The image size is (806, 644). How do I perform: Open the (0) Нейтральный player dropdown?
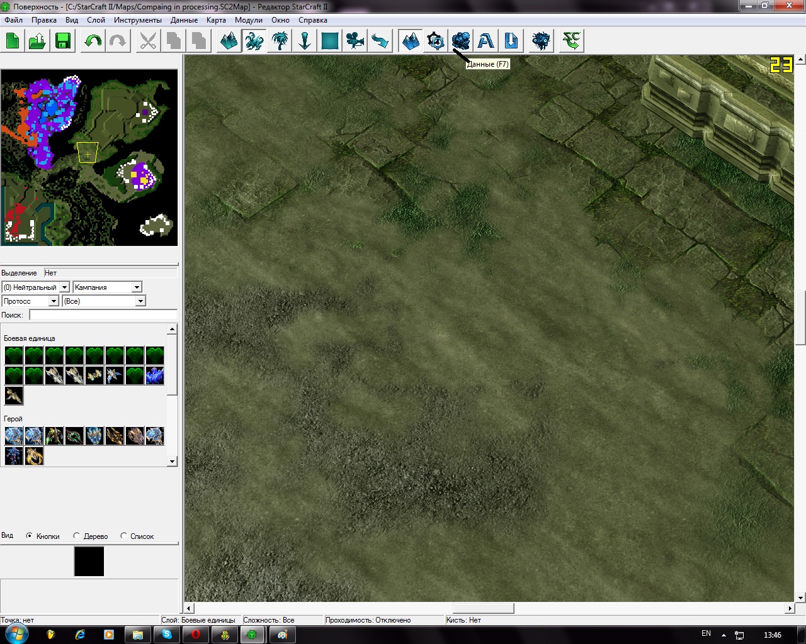[x=35, y=287]
